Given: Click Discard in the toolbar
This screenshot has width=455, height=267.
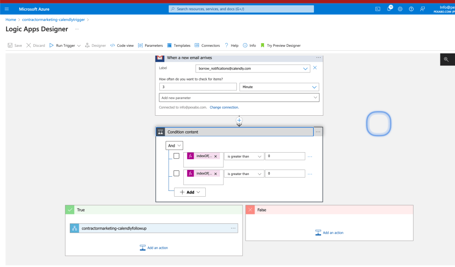Looking at the screenshot, I should tap(36, 45).
